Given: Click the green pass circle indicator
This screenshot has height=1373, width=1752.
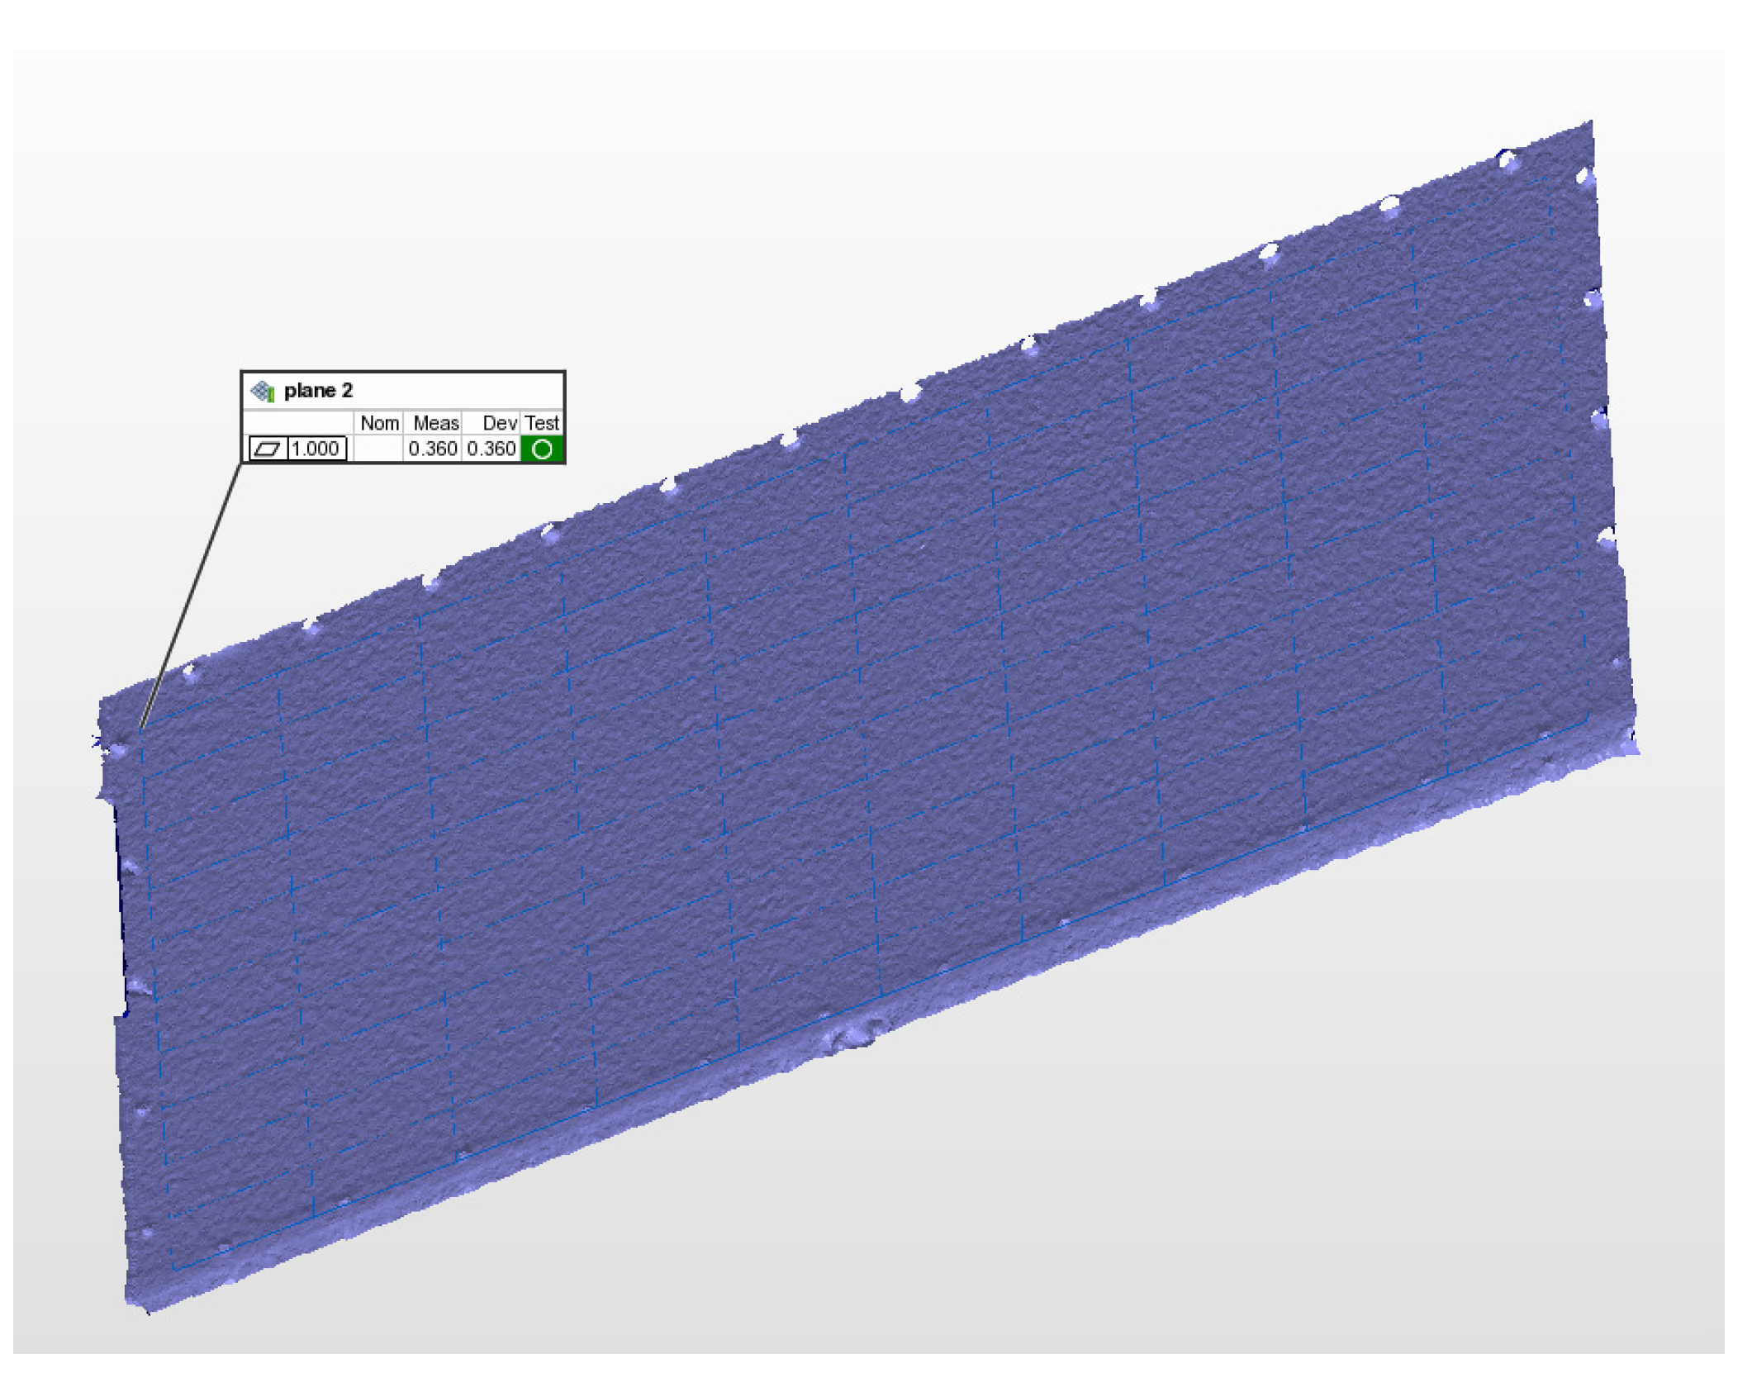Looking at the screenshot, I should (543, 449).
